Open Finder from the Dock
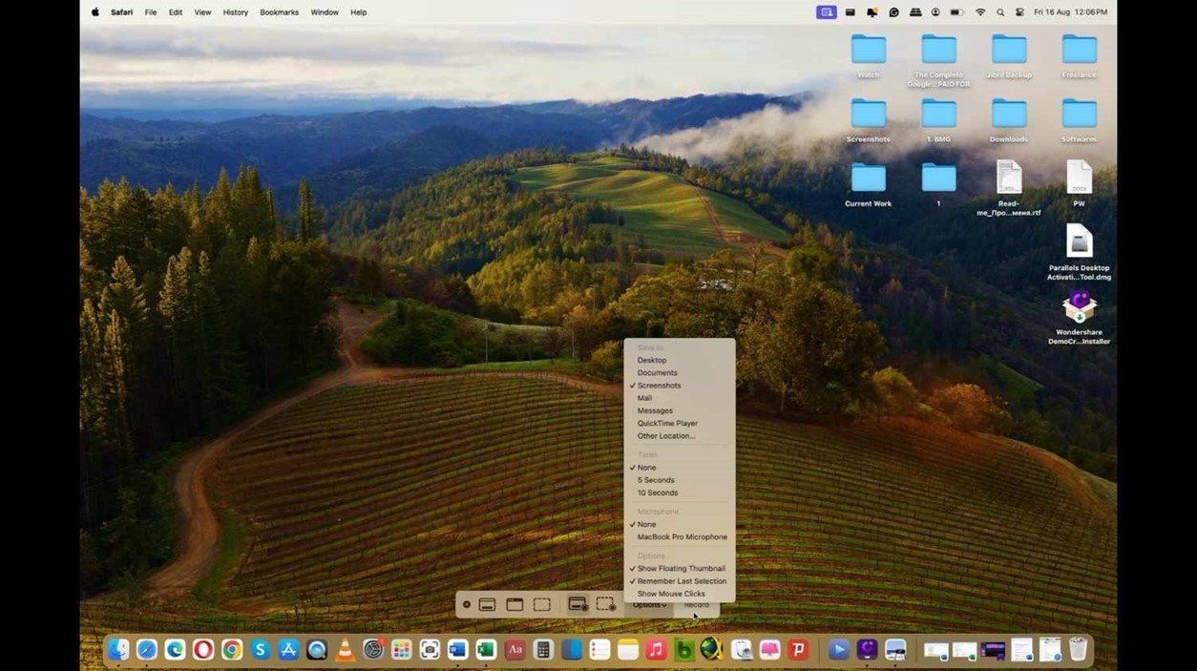 [118, 650]
